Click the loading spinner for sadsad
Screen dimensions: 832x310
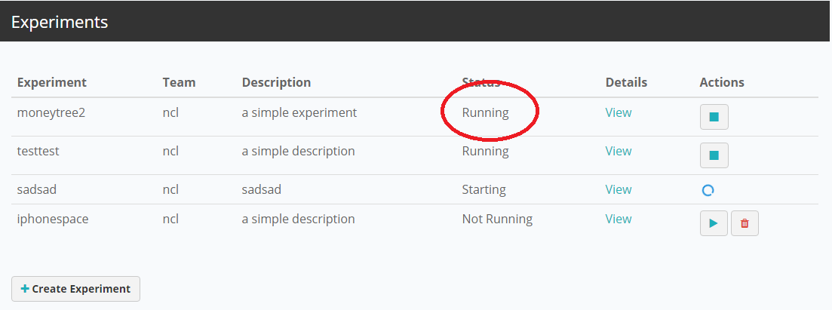click(x=708, y=190)
